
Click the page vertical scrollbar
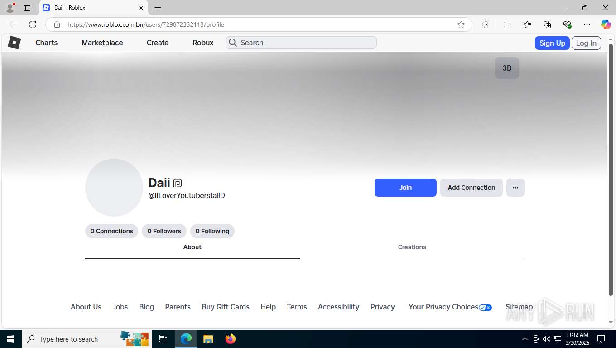[611, 170]
